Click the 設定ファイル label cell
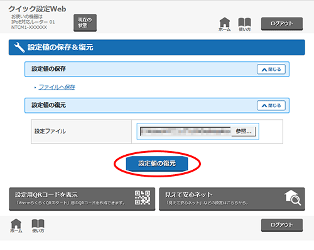 click(81, 132)
